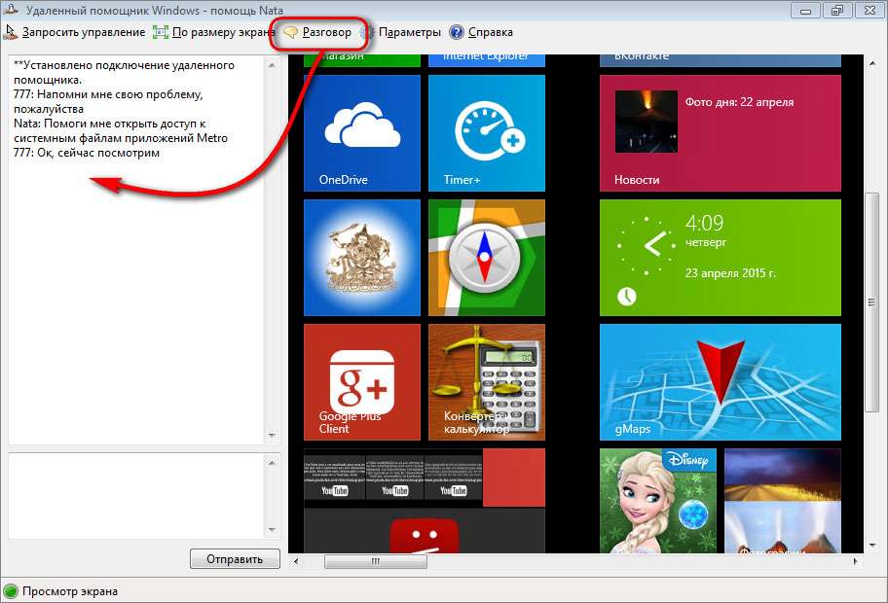The image size is (888, 603).
Task: Click chat history scroll-up arrow
Action: 272,65
